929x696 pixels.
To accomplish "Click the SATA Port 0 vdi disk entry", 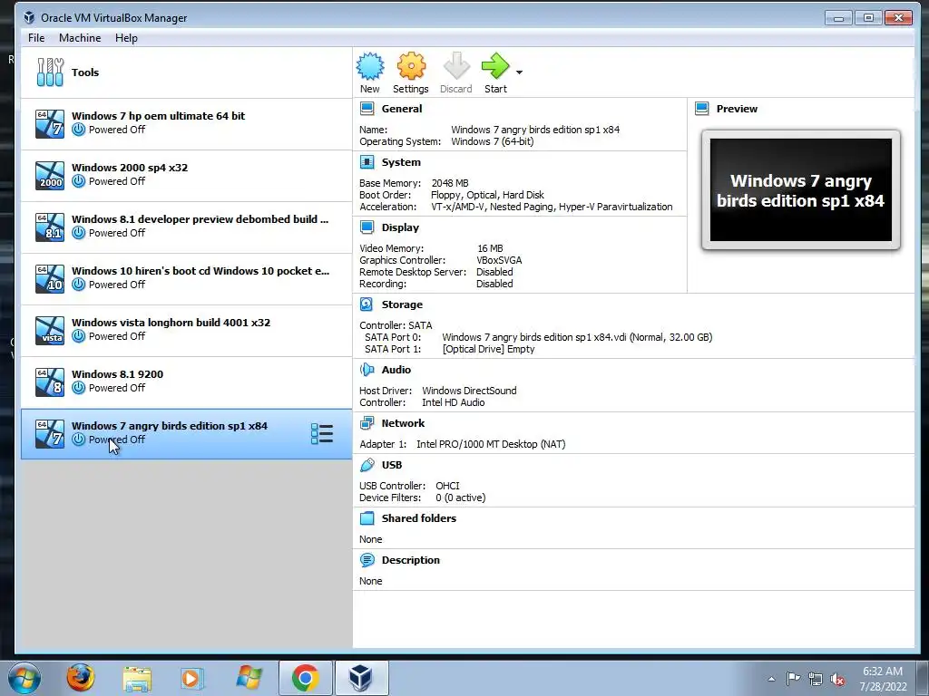I will pyautogui.click(x=577, y=337).
